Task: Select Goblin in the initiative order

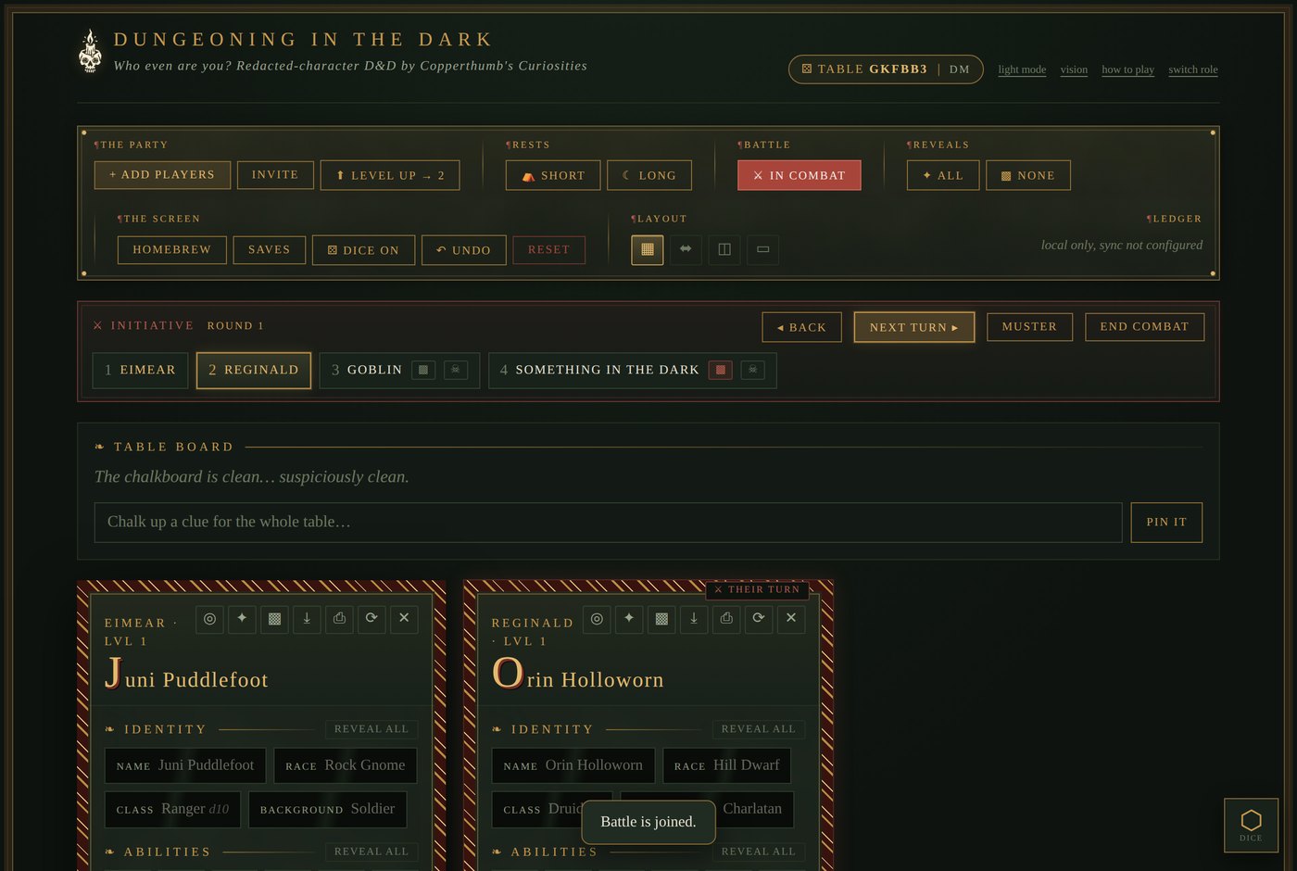Action: [x=399, y=370]
